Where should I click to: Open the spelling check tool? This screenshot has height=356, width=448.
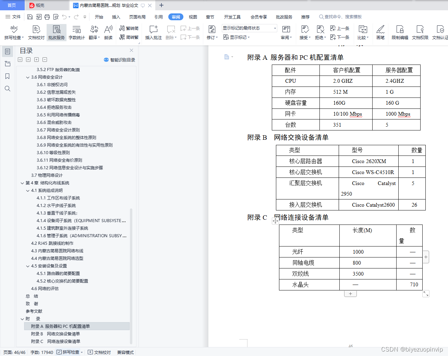(14, 32)
